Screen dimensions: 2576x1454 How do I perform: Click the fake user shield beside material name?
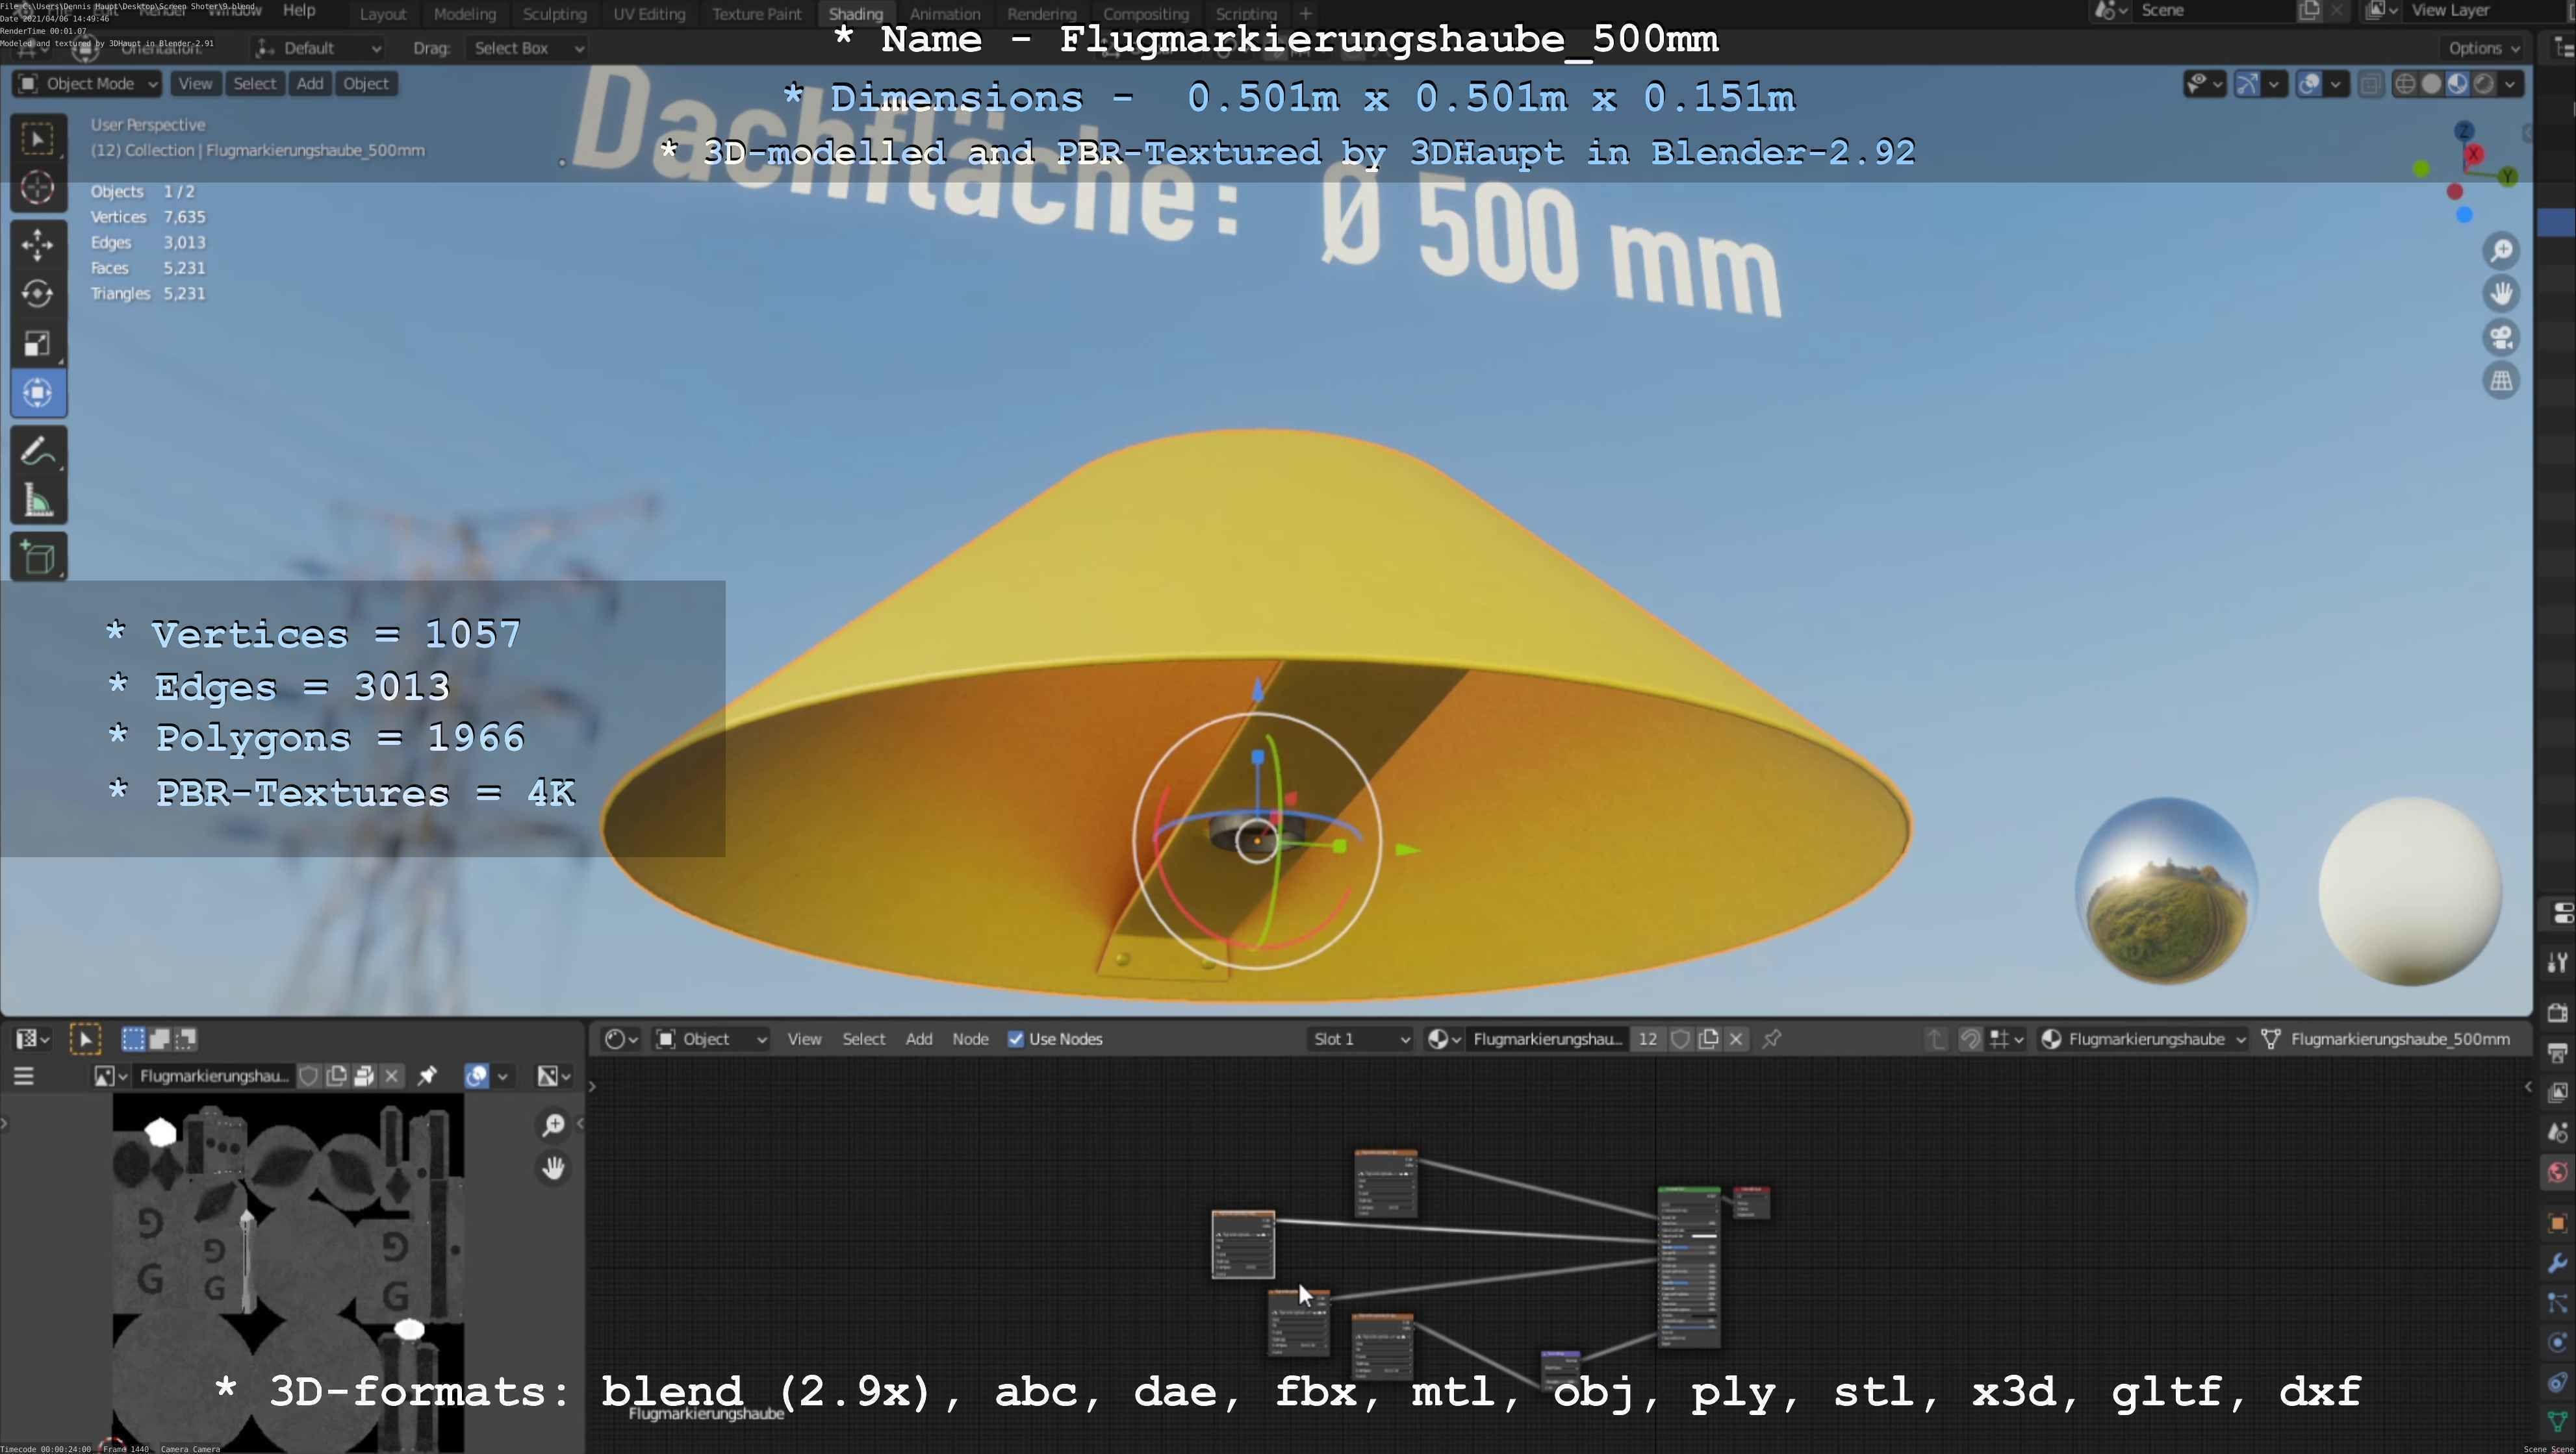point(1680,1039)
